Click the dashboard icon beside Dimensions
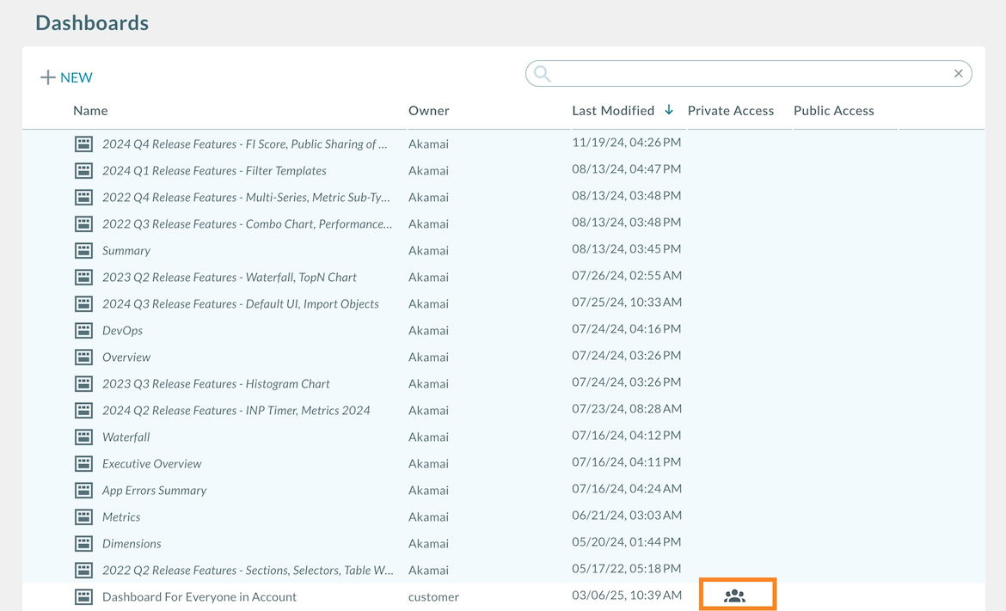Image resolution: width=1006 pixels, height=611 pixels. click(83, 543)
